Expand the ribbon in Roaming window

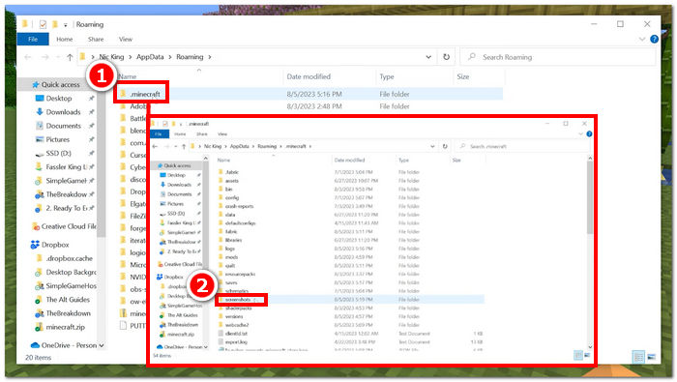[x=641, y=39]
